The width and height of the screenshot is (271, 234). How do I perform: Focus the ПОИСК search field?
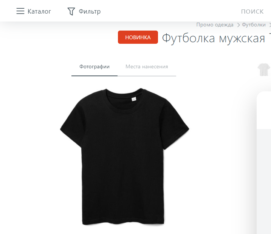click(x=252, y=12)
